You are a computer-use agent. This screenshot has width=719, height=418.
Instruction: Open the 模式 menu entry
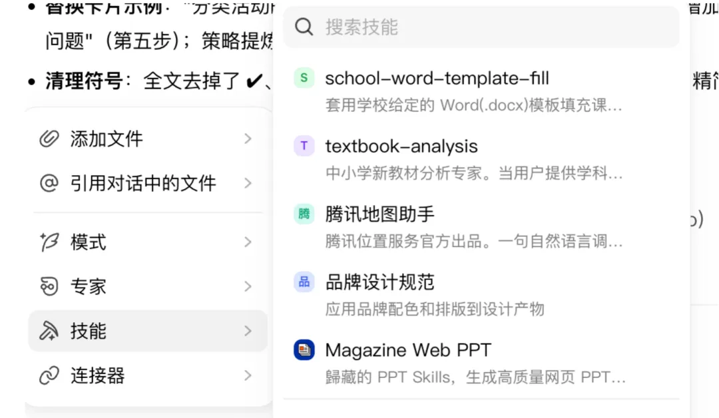pos(148,242)
